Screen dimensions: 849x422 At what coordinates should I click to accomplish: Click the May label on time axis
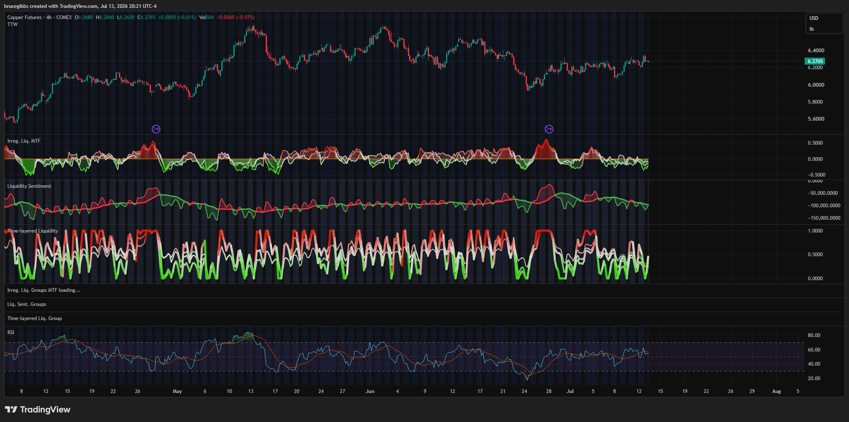177,391
